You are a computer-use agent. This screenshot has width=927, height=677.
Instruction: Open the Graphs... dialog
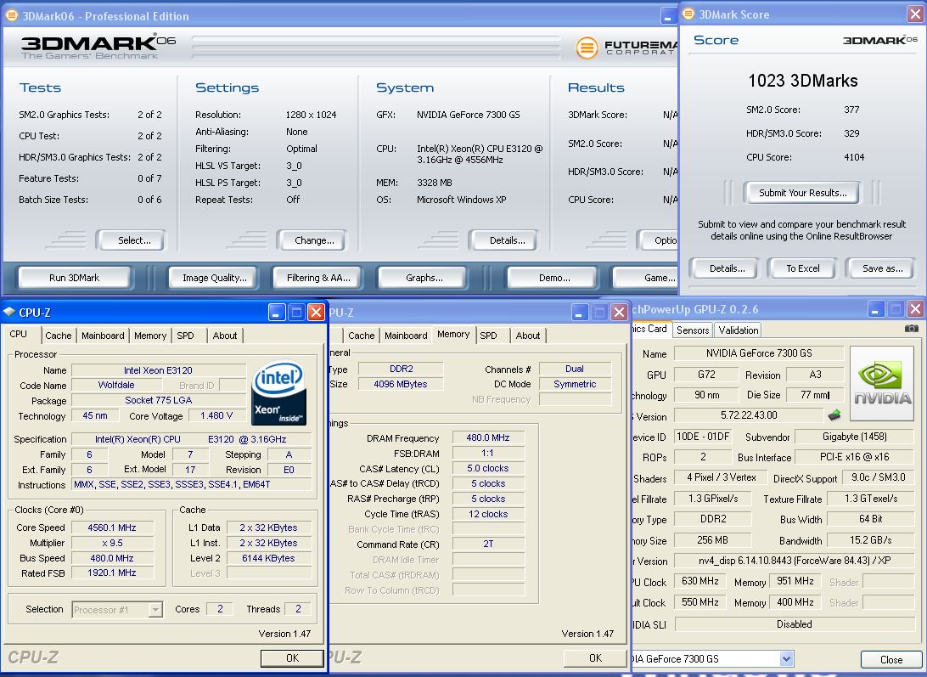click(x=424, y=278)
